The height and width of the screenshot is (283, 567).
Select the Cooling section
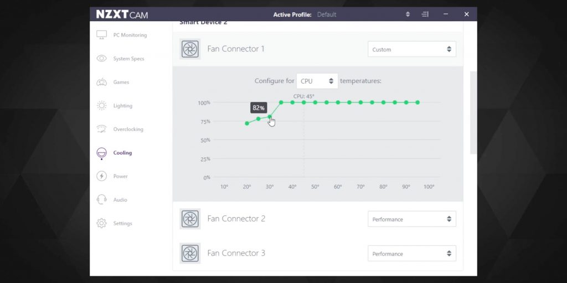pyautogui.click(x=122, y=153)
